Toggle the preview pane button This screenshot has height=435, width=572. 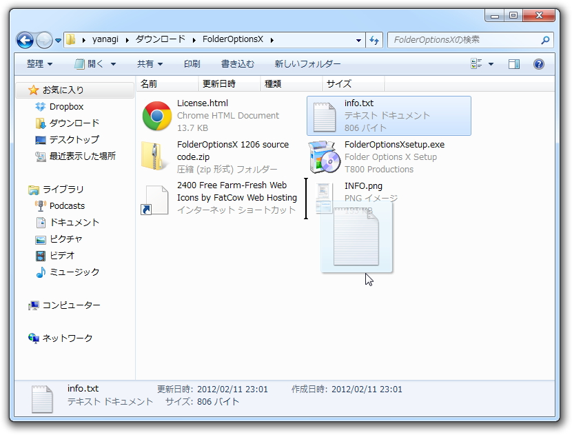[x=513, y=64]
